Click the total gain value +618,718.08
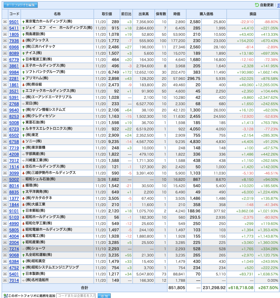This screenshot has height=298, width=280. (241, 288)
